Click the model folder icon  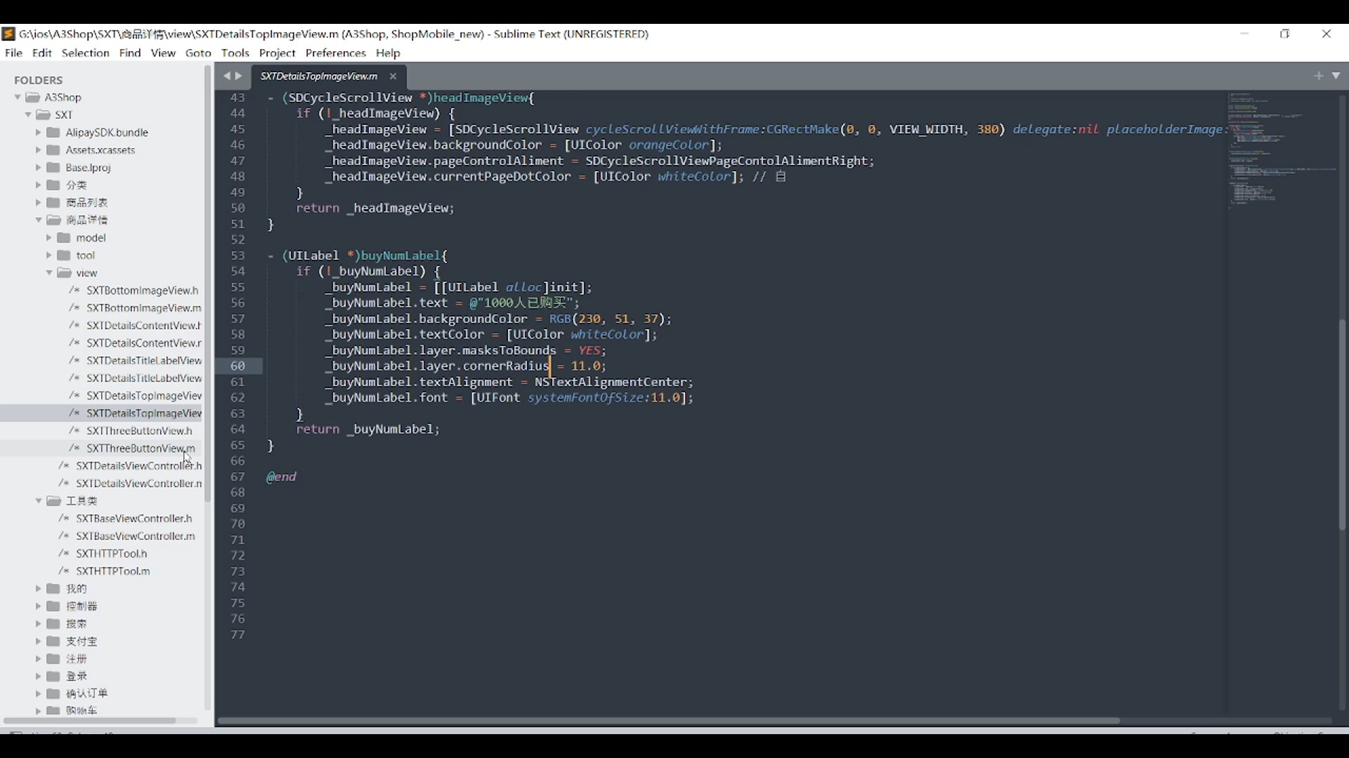tap(64, 237)
